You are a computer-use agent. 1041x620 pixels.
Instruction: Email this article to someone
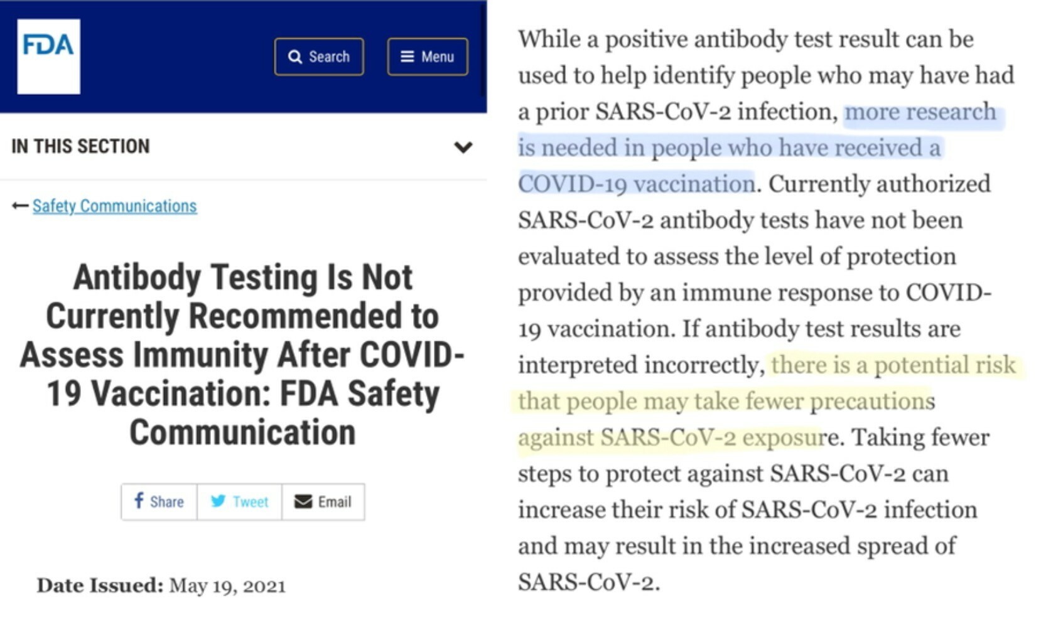click(x=323, y=501)
